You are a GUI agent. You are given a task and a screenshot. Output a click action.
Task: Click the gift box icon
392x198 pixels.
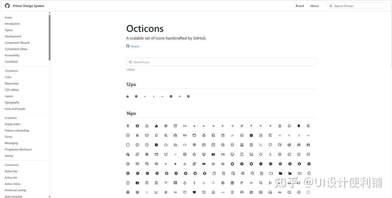(232, 183)
